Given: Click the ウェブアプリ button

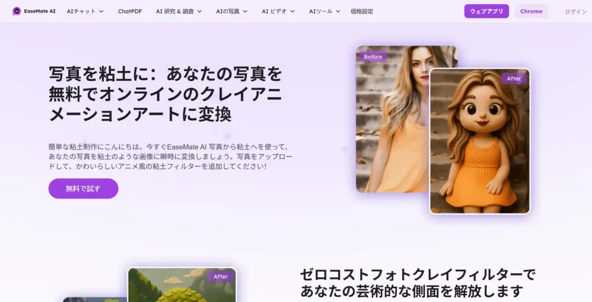Looking at the screenshot, I should tap(486, 12).
